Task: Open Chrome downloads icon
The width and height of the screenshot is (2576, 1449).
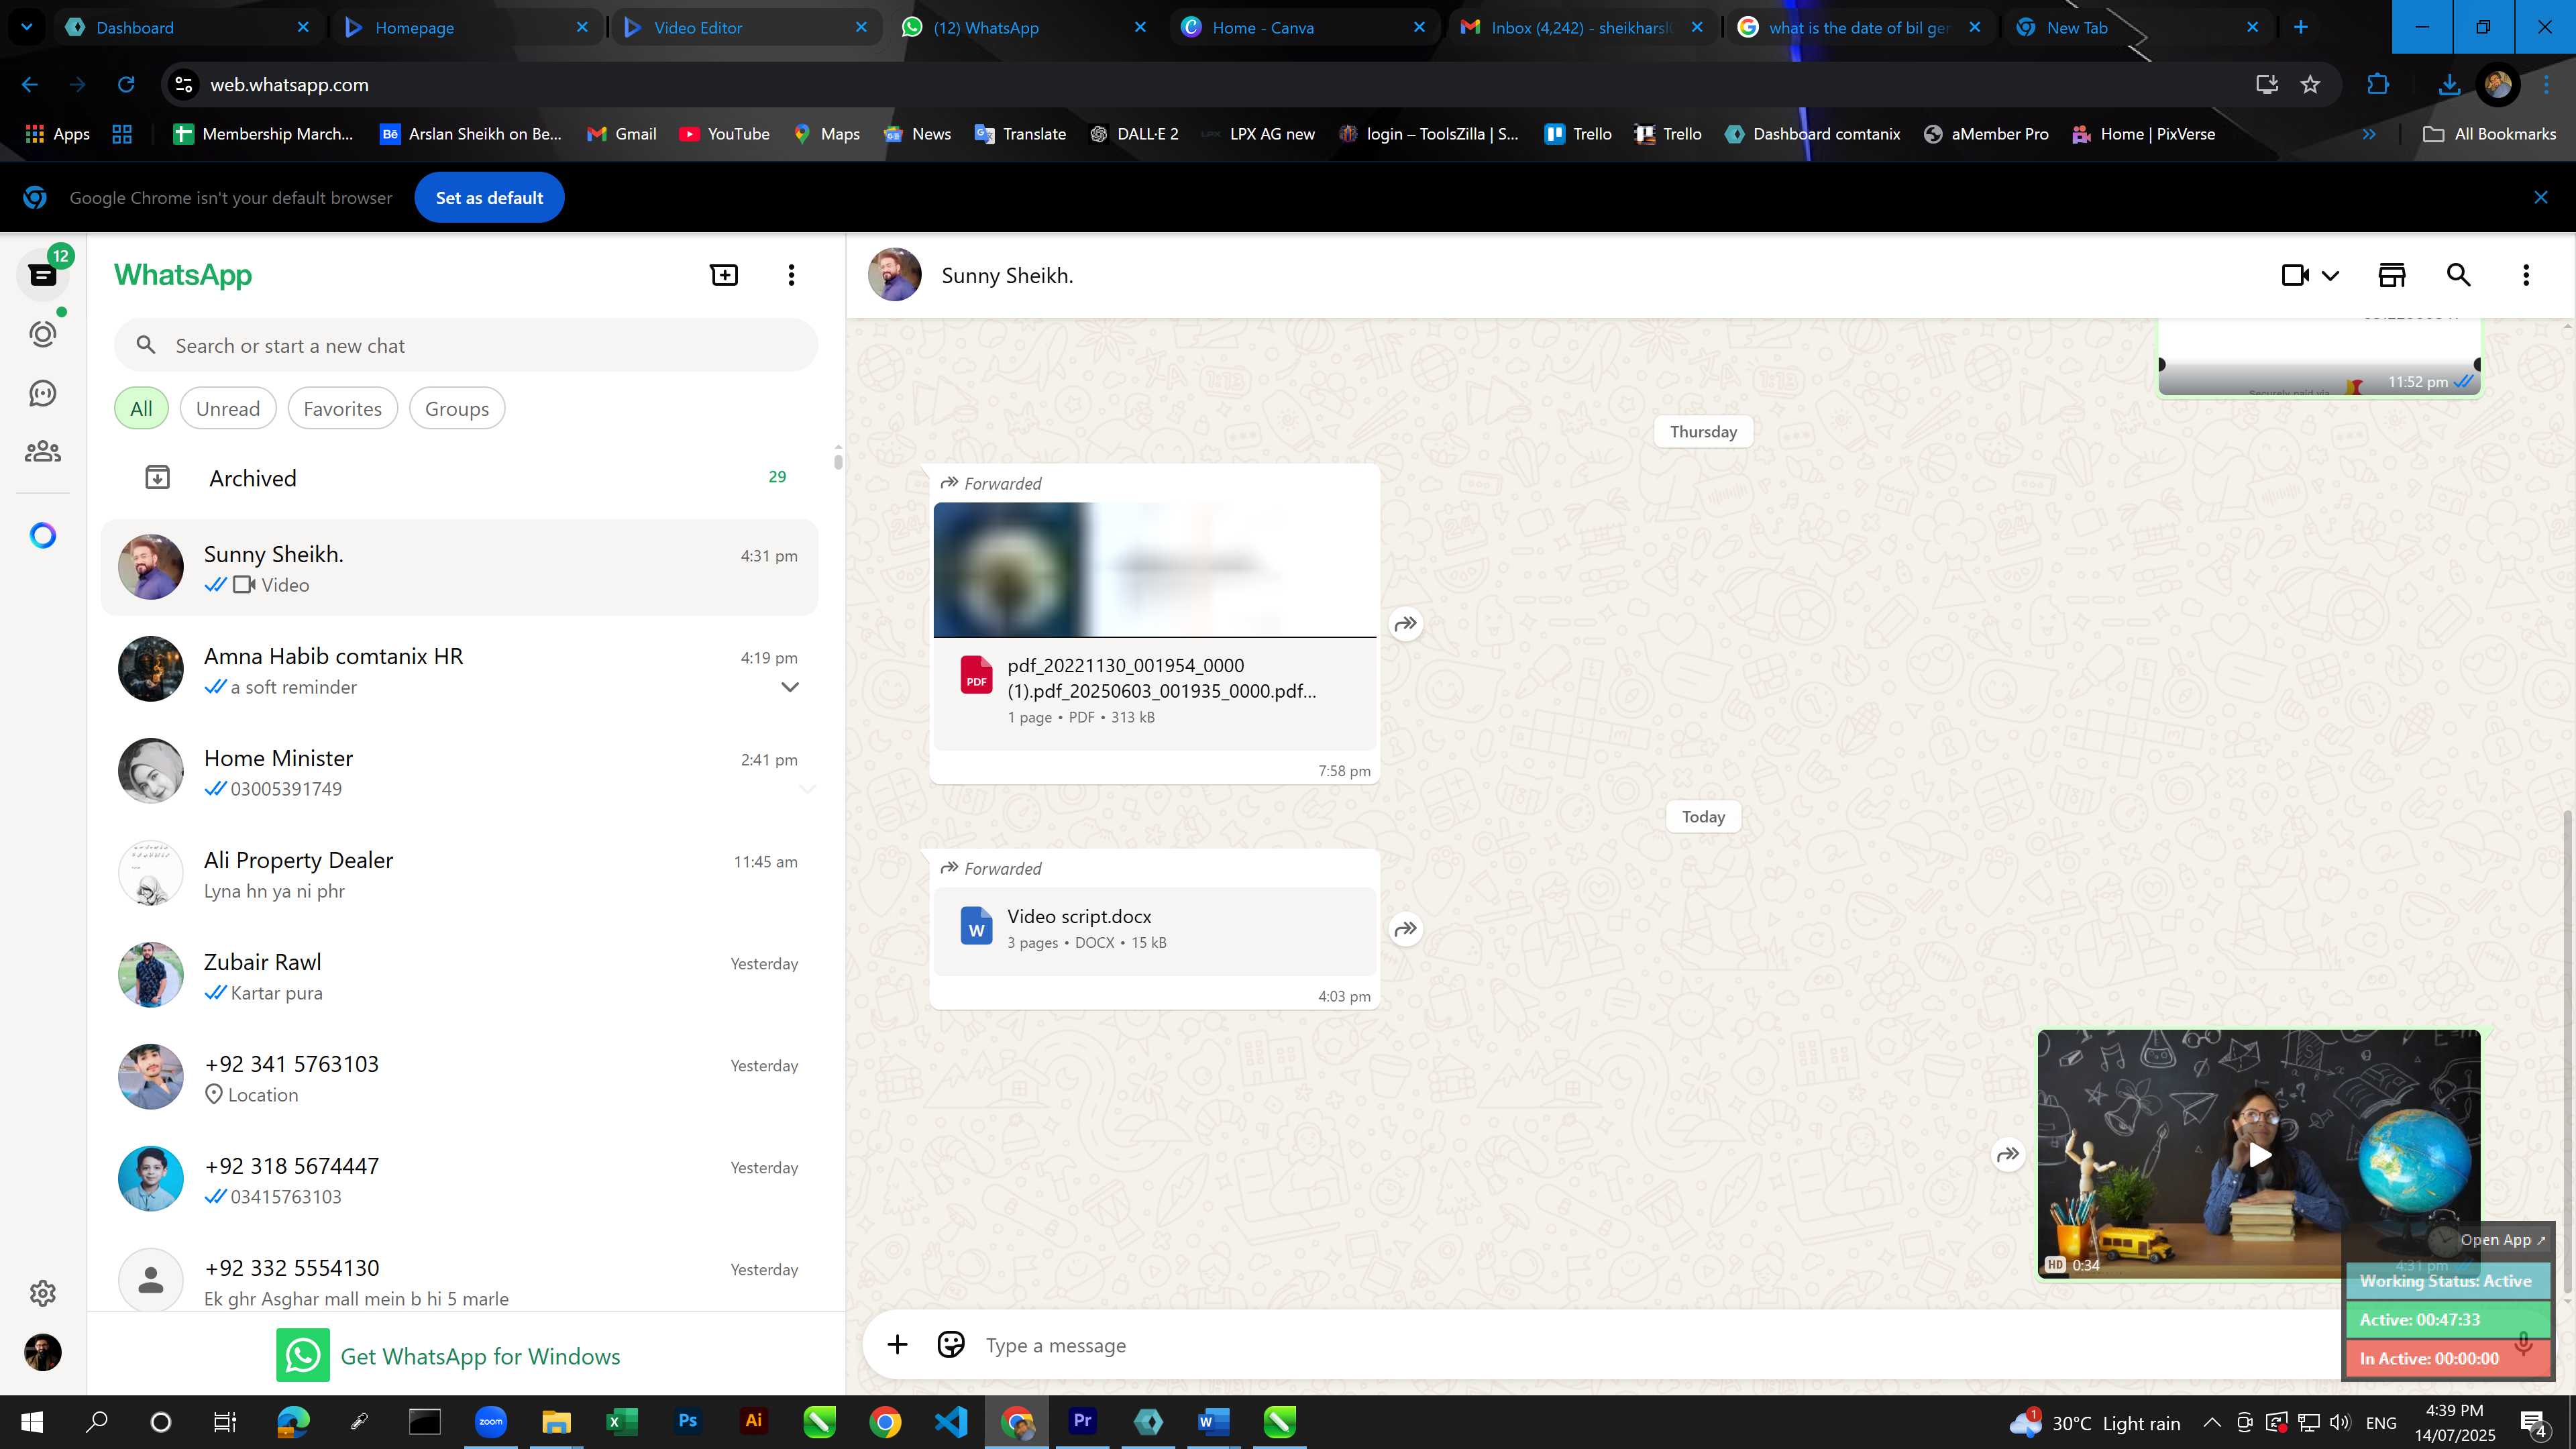Action: pyautogui.click(x=2448, y=85)
